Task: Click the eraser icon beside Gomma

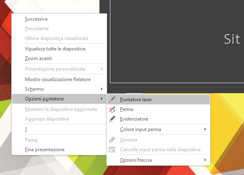Action: 112,140
